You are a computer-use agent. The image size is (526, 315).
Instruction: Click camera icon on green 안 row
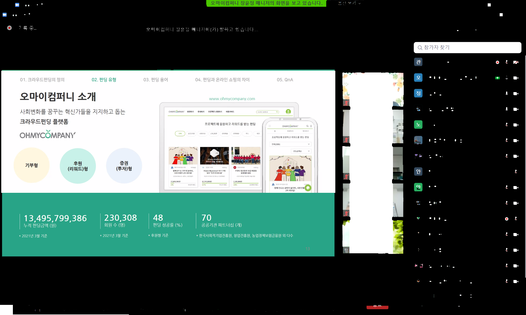pyautogui.click(x=516, y=188)
